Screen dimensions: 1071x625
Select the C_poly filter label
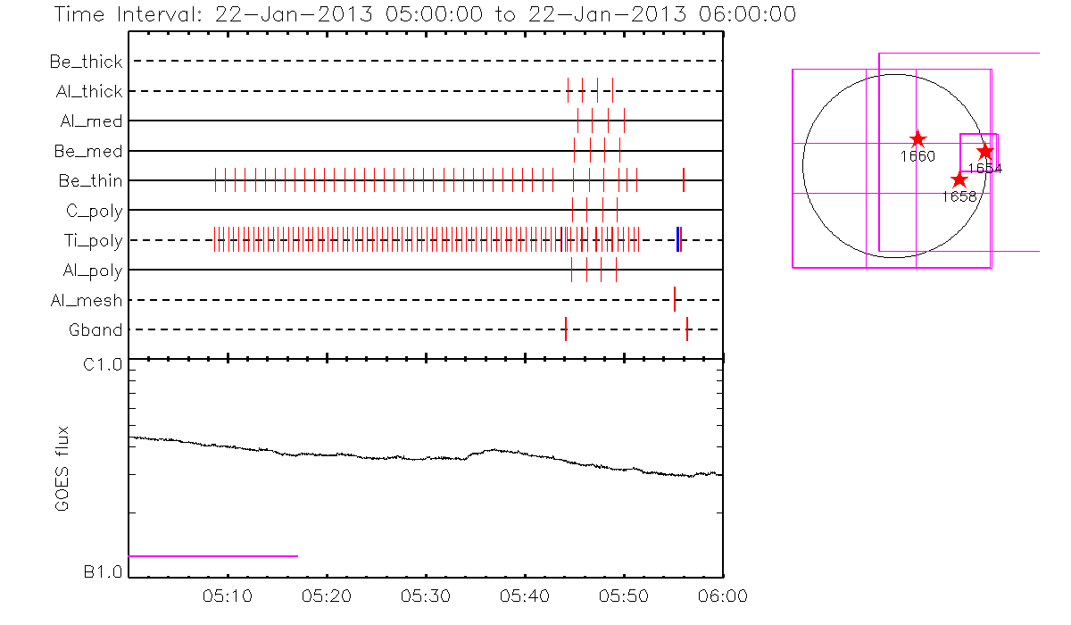pos(93,211)
